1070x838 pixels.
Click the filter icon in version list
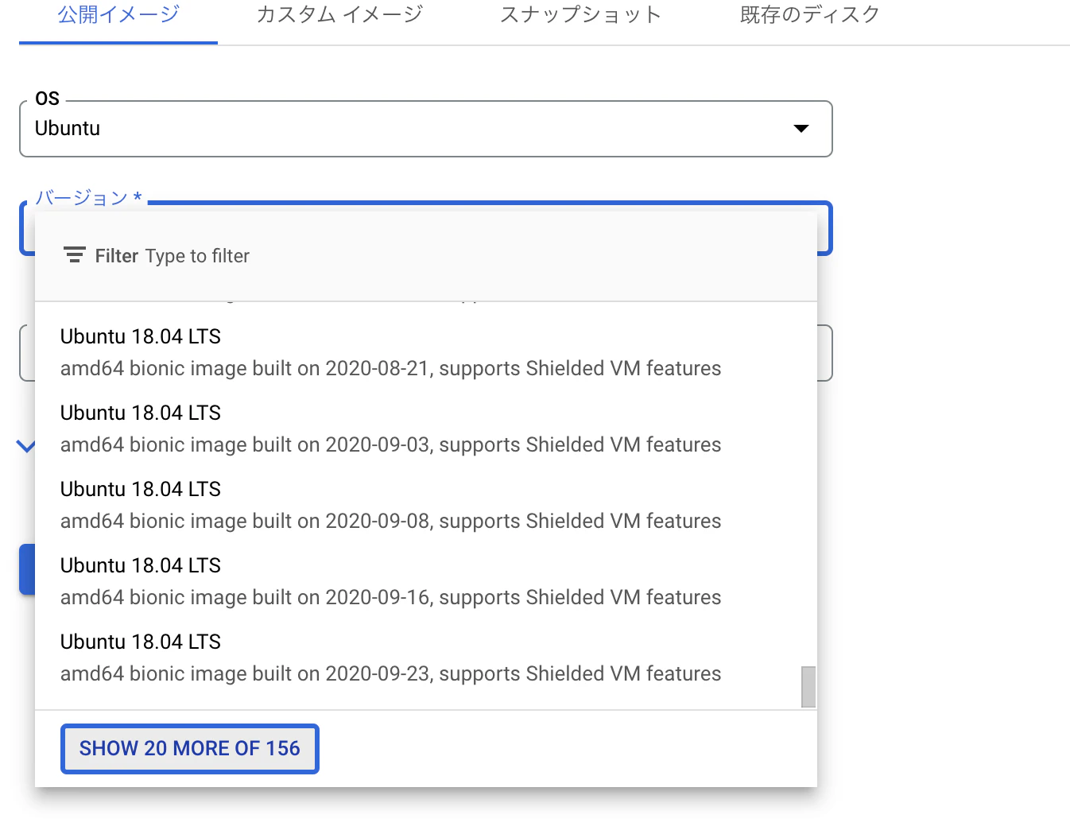tap(75, 255)
